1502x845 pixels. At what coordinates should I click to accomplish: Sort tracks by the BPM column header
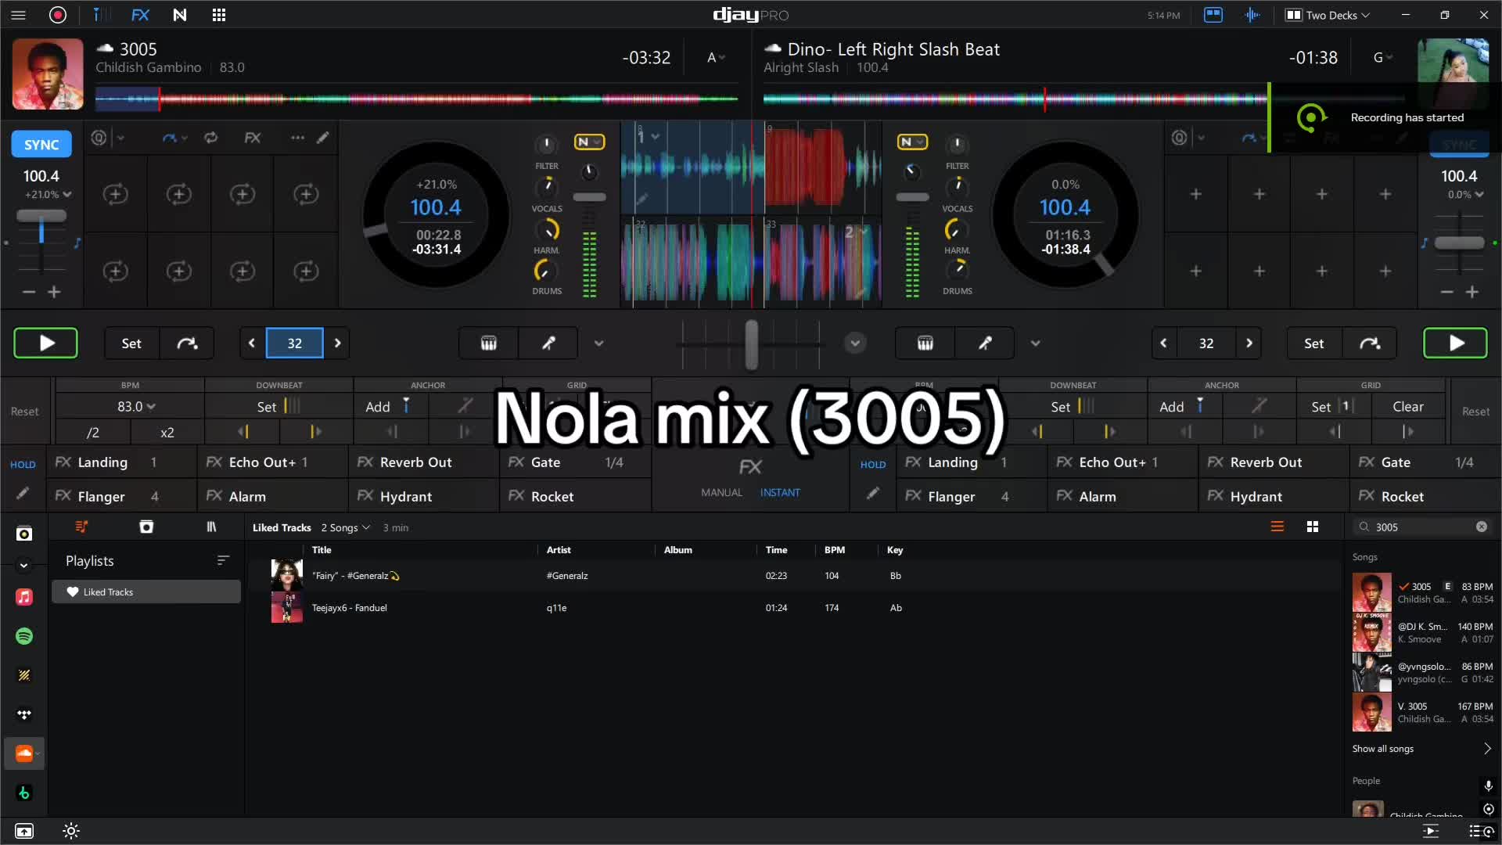coord(835,550)
